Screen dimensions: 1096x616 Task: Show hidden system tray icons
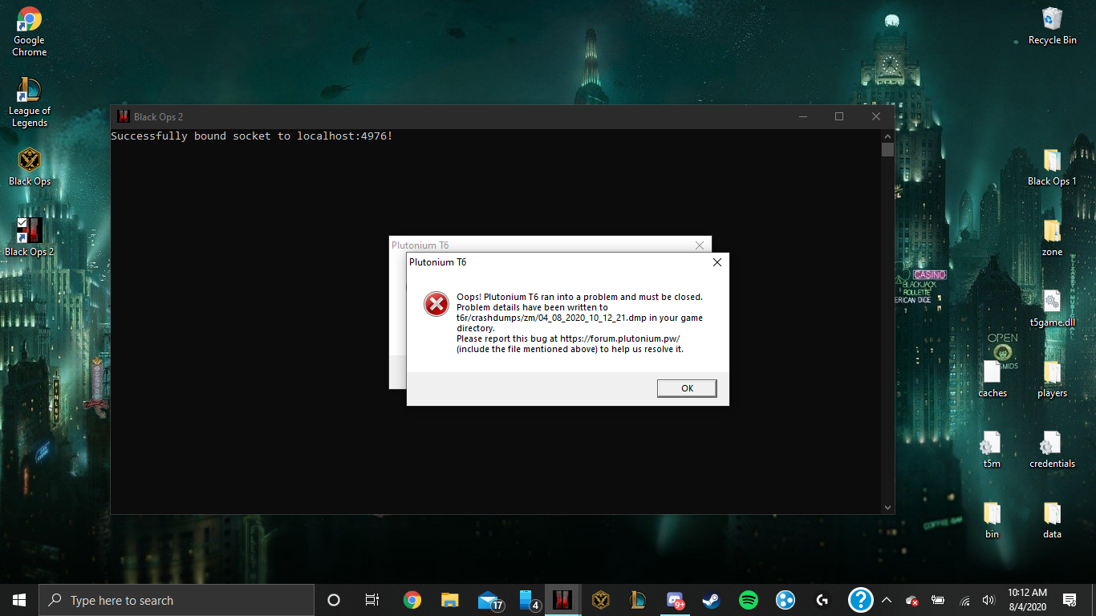tap(887, 600)
